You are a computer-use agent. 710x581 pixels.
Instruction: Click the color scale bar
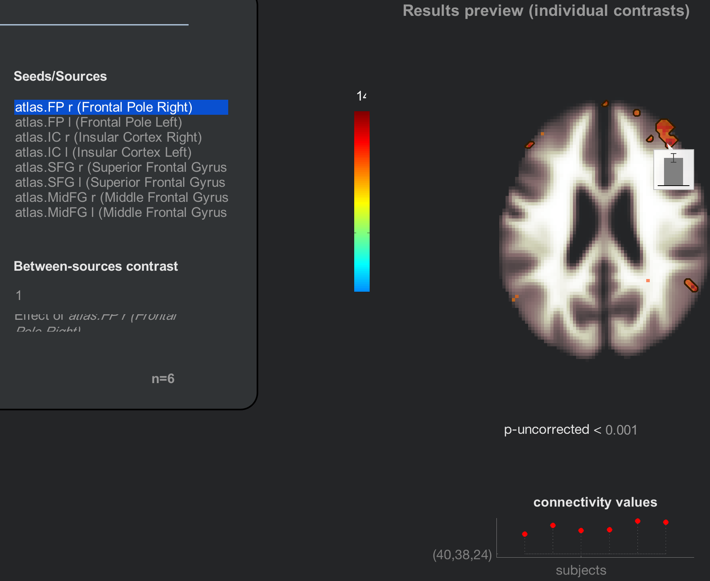click(x=362, y=201)
